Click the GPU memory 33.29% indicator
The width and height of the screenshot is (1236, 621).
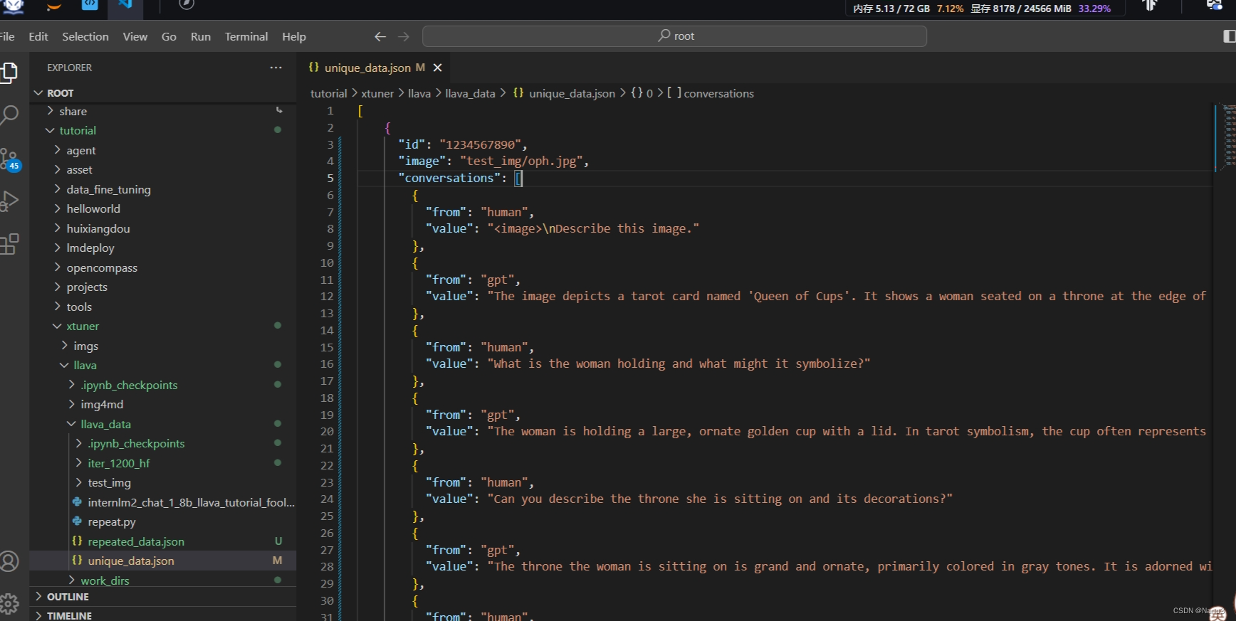pos(1094,9)
